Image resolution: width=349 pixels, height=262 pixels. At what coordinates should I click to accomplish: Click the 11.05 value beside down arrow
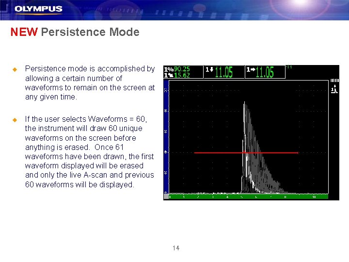tap(224, 72)
